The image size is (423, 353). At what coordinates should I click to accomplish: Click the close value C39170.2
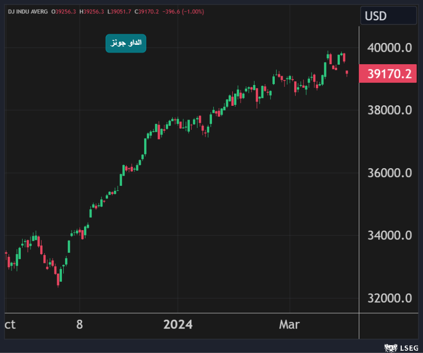pos(147,11)
